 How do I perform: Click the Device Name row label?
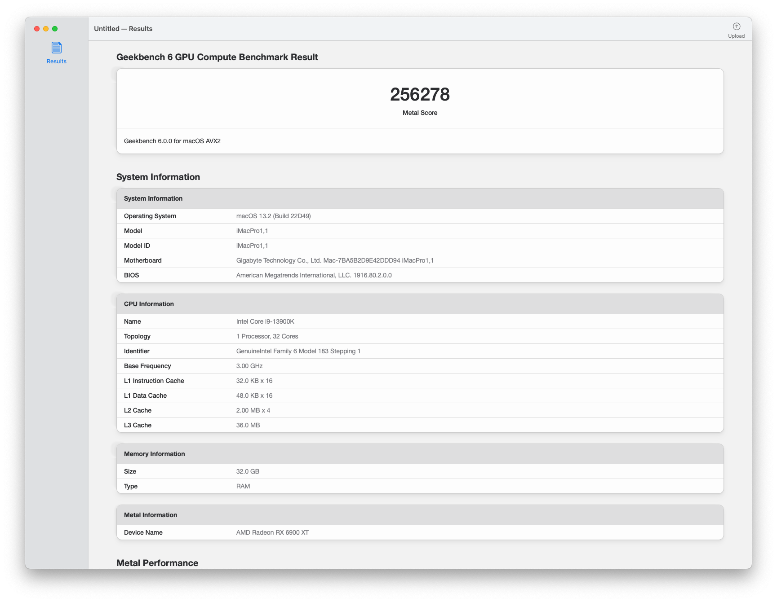click(x=143, y=532)
